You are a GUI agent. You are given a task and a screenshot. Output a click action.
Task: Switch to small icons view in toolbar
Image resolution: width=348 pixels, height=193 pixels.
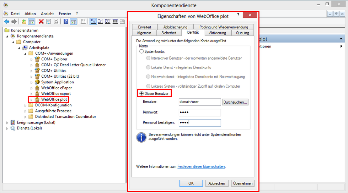tap(100, 22)
